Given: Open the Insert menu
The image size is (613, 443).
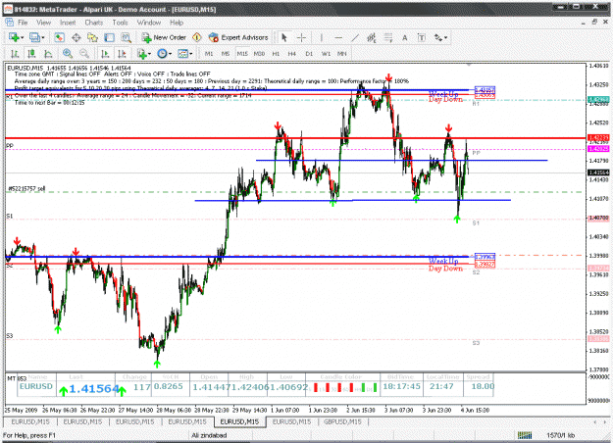Looking at the screenshot, I should [68, 23].
